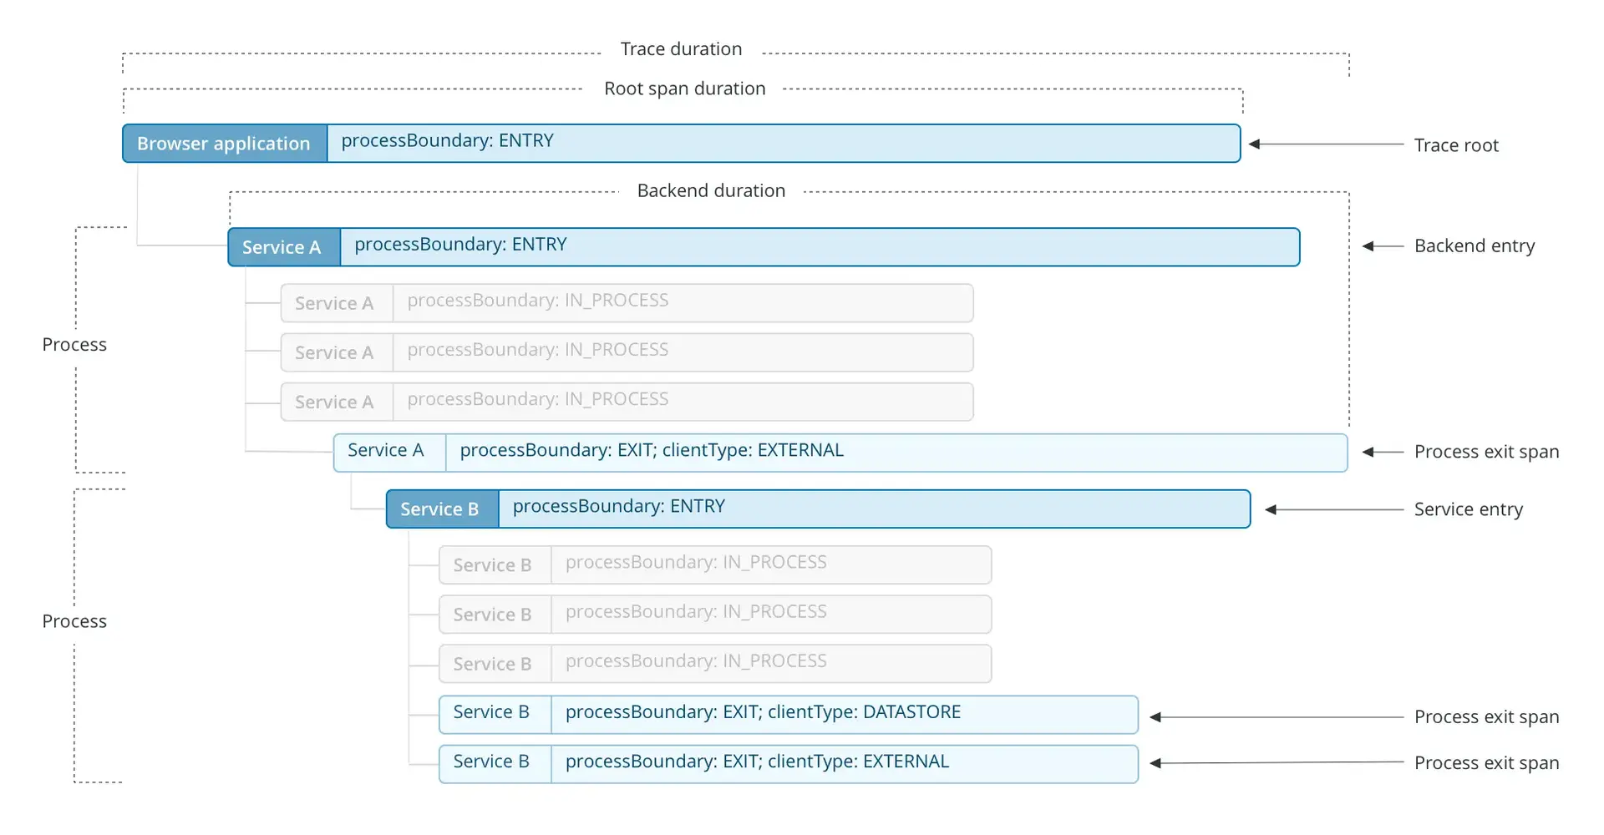Collapse the Backend duration bracket

tap(711, 190)
